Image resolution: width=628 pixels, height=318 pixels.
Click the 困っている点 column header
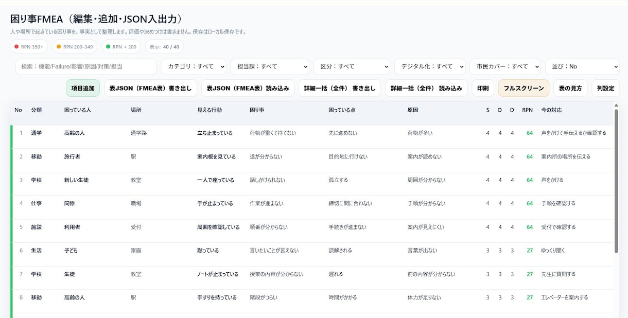tap(342, 110)
